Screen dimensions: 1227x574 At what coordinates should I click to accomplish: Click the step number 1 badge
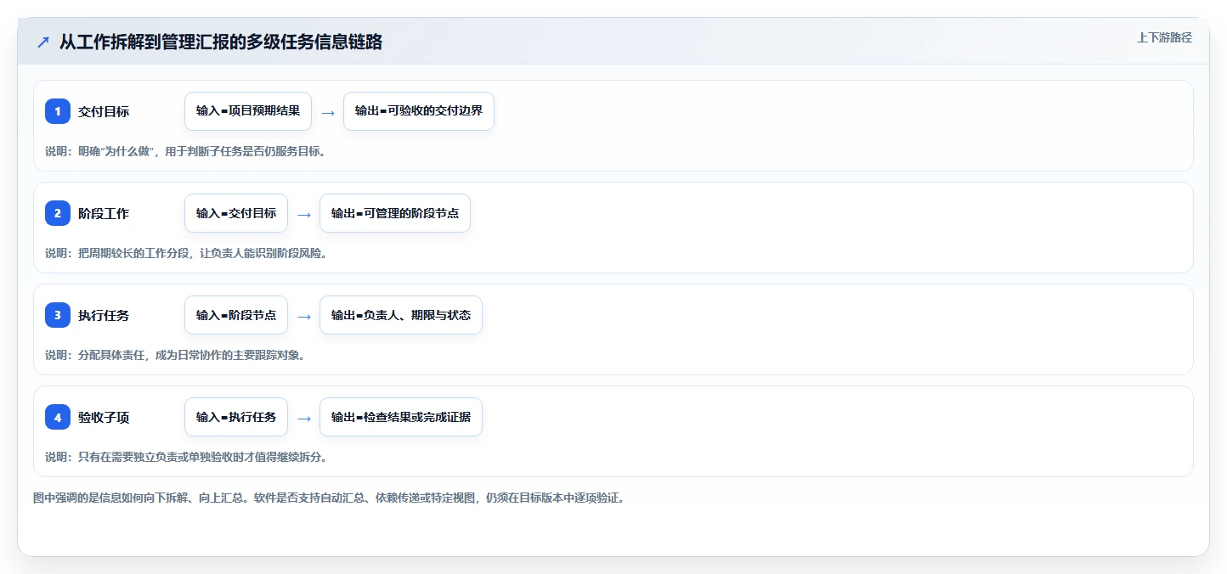pyautogui.click(x=58, y=111)
